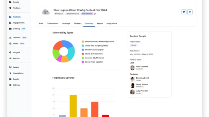The image size is (209, 117).
Task: Switch to the Coverage tab
Action: pos(66,23)
